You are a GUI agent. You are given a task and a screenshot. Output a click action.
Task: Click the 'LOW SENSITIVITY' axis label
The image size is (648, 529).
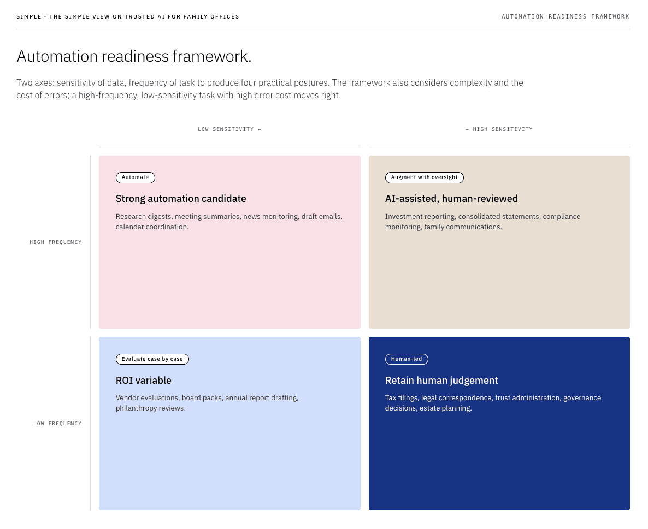pyautogui.click(x=229, y=129)
